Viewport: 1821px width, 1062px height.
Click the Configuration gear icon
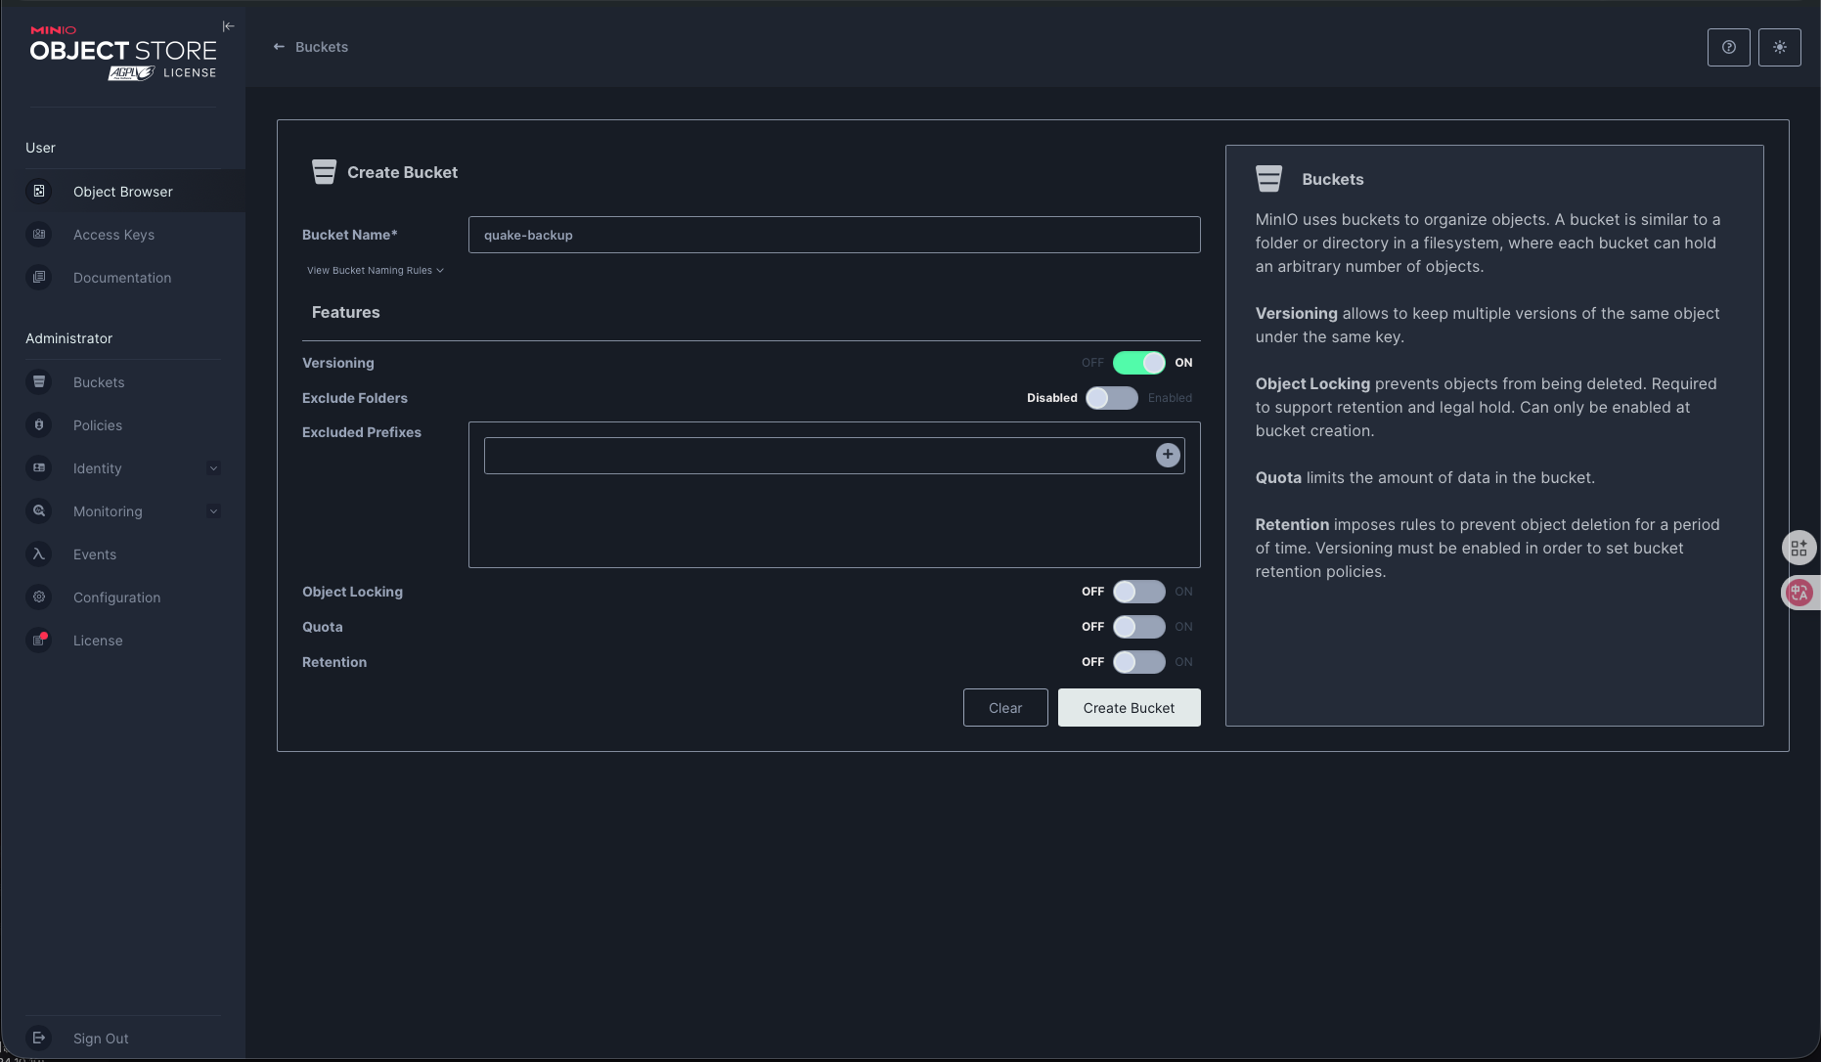click(39, 597)
